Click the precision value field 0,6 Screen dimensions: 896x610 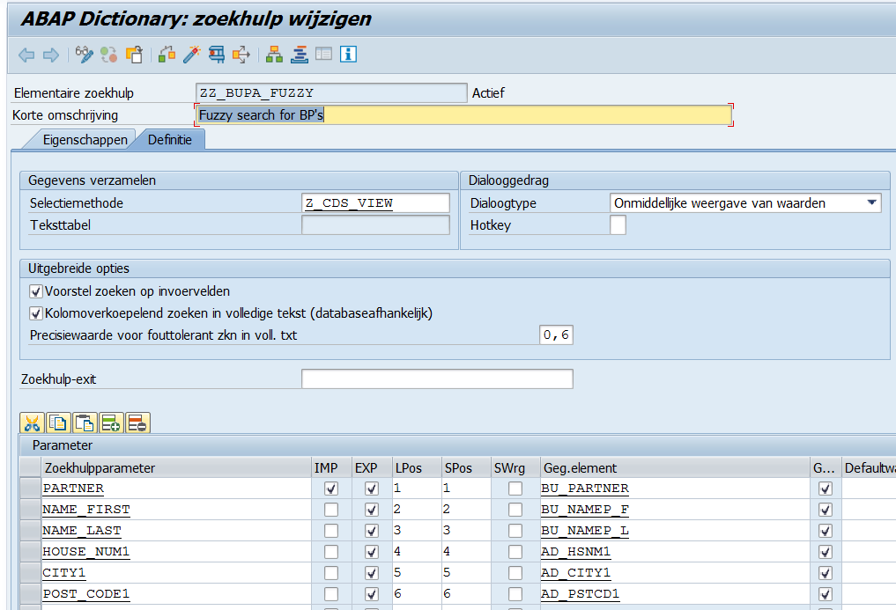point(556,335)
